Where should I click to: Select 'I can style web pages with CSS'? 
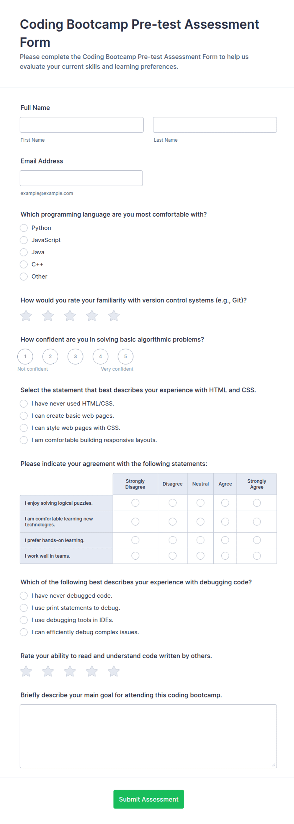click(x=24, y=428)
